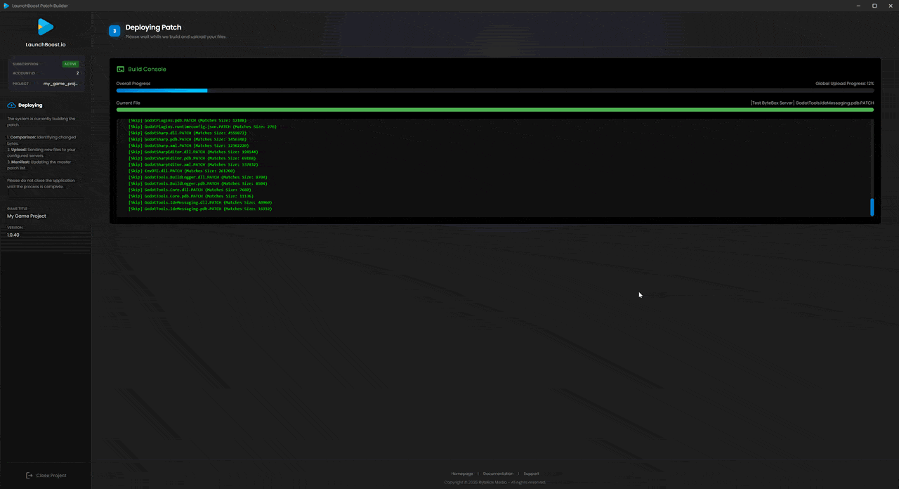899x489 pixels.
Task: Click the 'VERSION' sidebar label
Action: [15, 228]
